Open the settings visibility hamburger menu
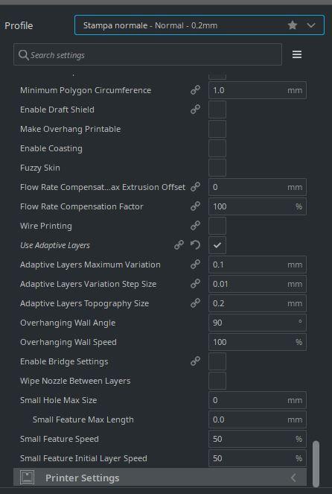 (x=297, y=54)
